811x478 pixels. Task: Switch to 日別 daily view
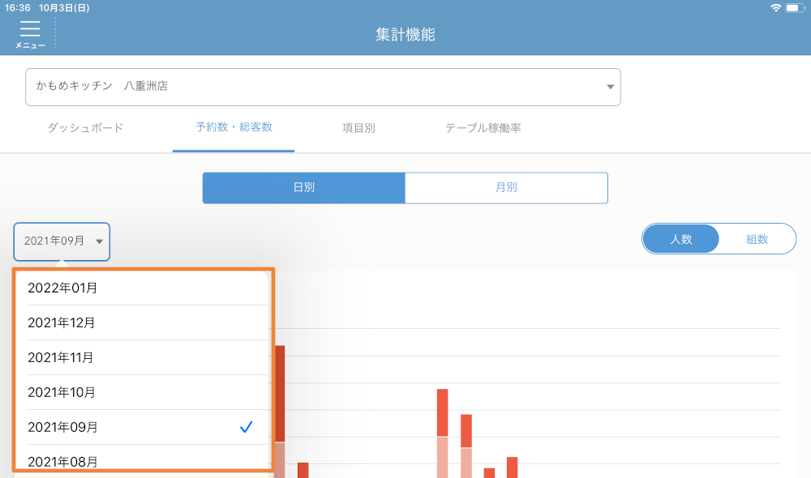click(x=303, y=187)
